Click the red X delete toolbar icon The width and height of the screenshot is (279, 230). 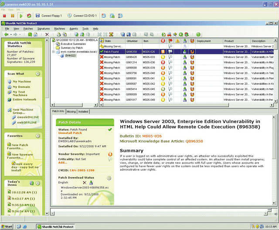pyautogui.click(x=47, y=34)
